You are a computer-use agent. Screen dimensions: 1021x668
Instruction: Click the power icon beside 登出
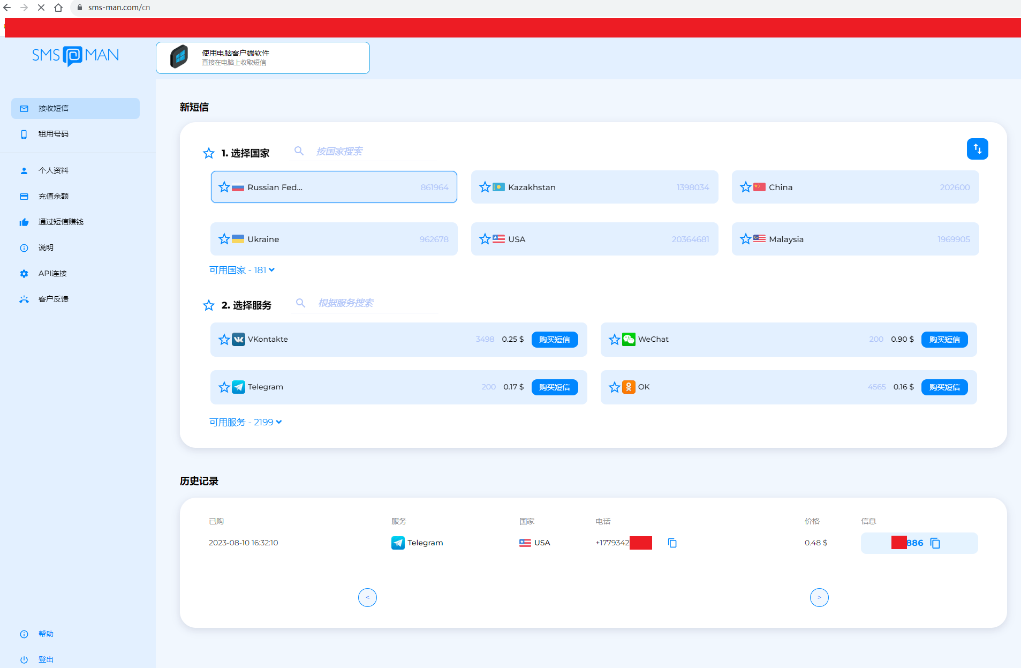click(x=24, y=660)
